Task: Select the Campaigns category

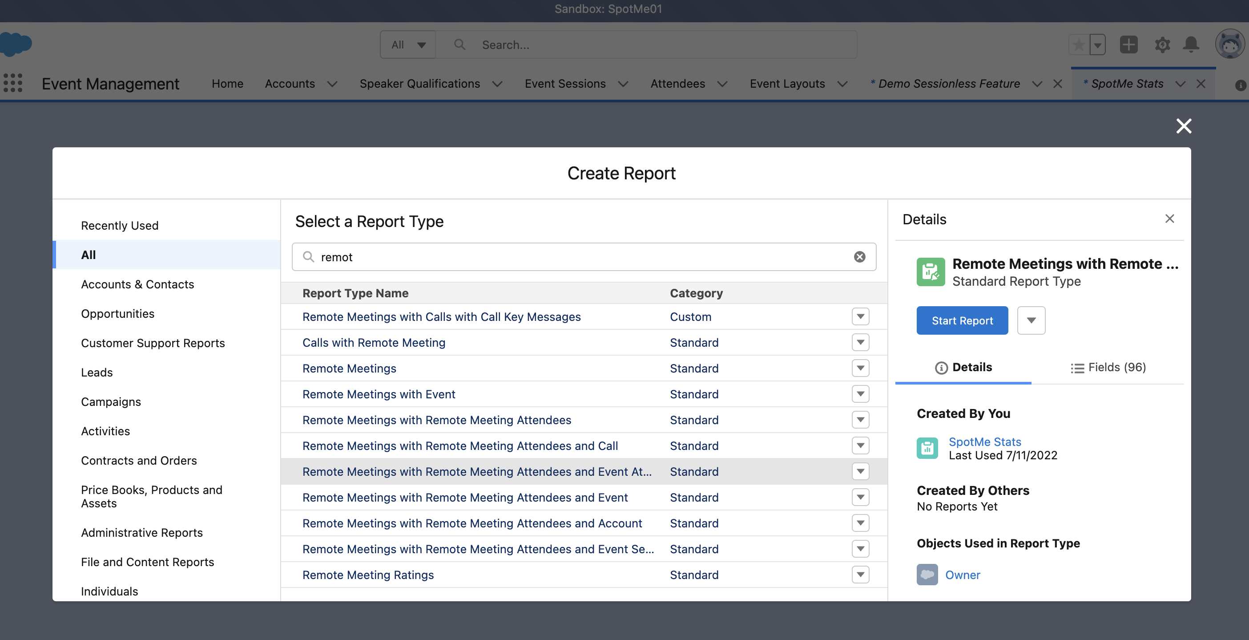Action: [x=167, y=401]
